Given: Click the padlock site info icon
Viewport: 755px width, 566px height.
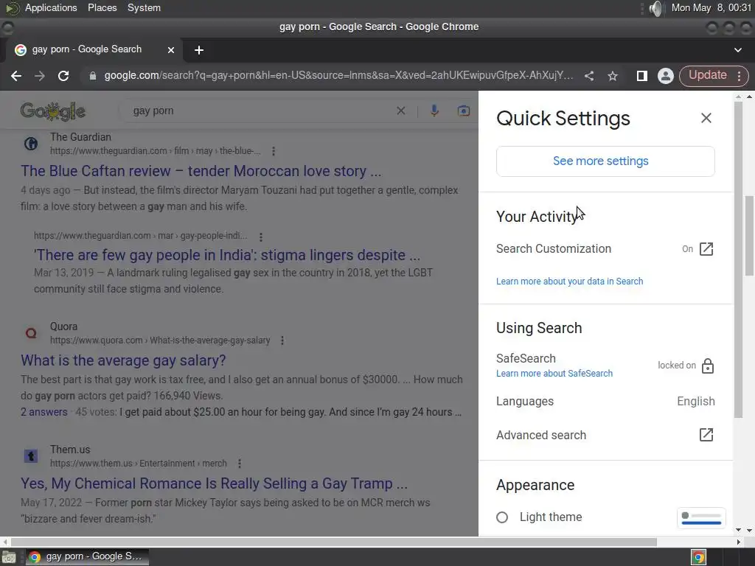Looking at the screenshot, I should click(92, 76).
